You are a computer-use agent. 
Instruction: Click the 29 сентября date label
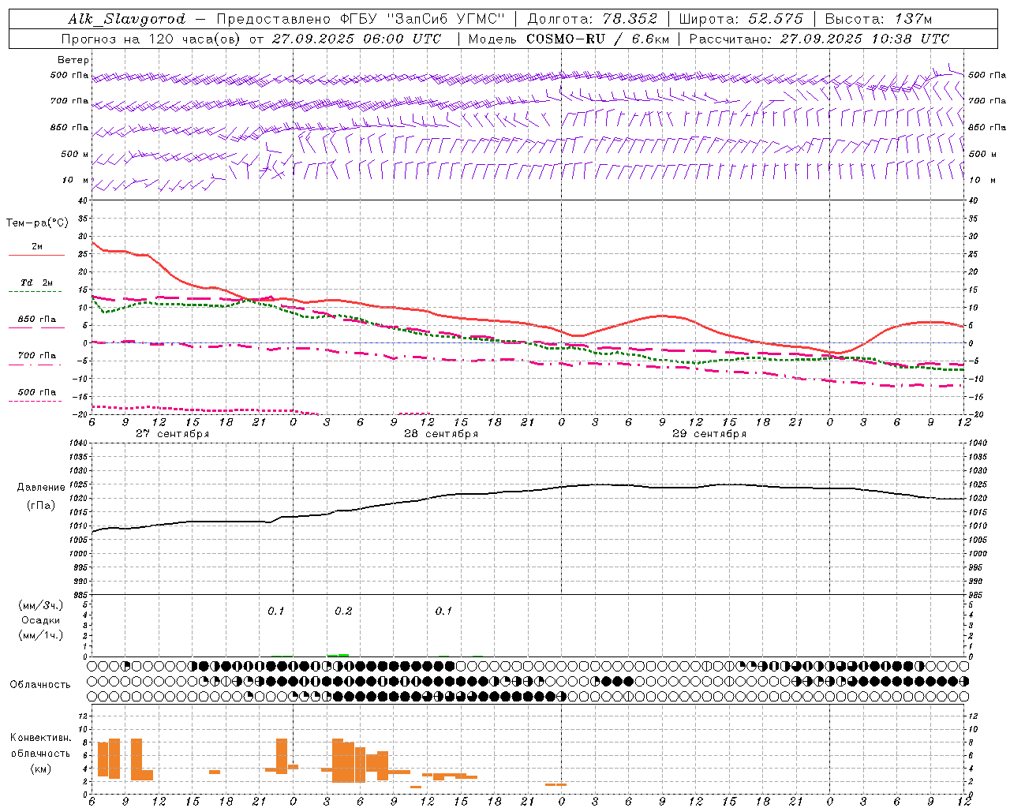[x=709, y=434]
